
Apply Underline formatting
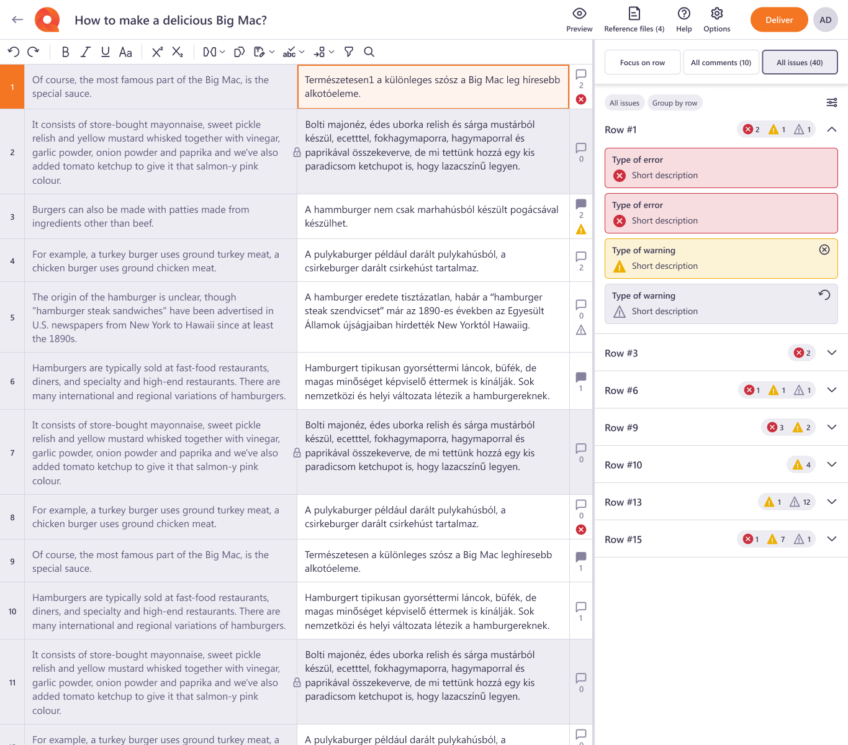(105, 52)
